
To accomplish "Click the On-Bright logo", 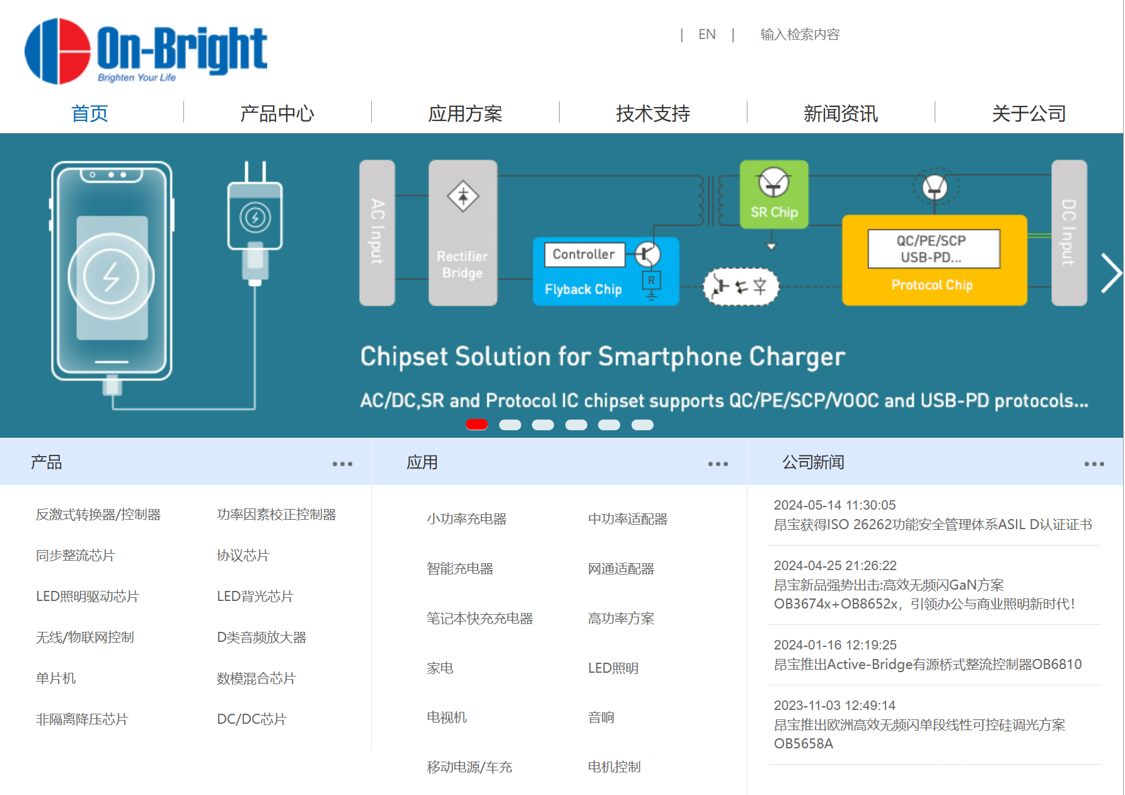I will (146, 51).
